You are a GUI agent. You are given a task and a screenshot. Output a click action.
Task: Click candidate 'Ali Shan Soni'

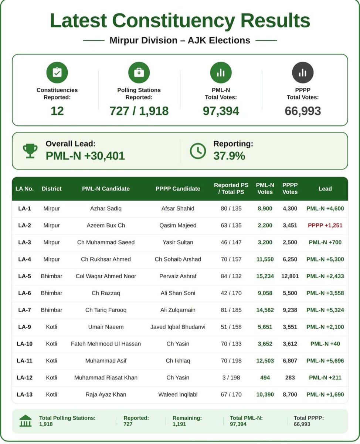(178, 293)
